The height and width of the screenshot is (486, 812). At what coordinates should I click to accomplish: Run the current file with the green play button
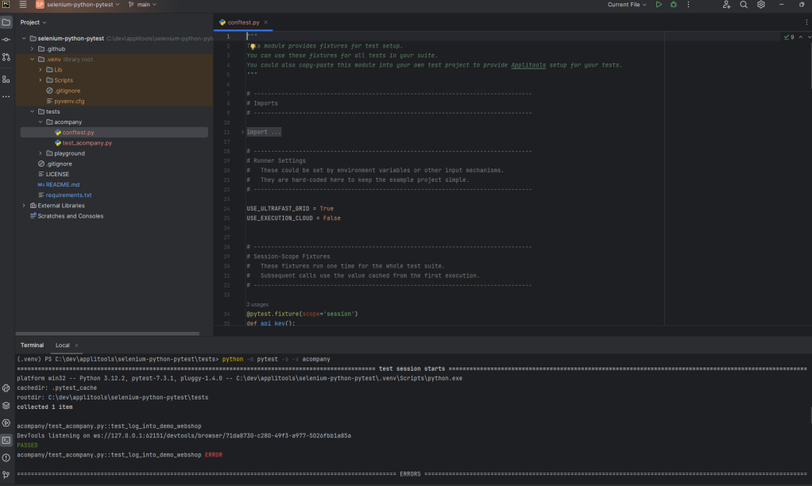click(659, 5)
